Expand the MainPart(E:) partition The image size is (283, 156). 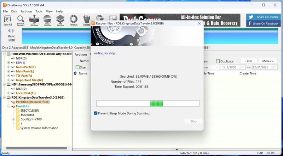coord(8,71)
